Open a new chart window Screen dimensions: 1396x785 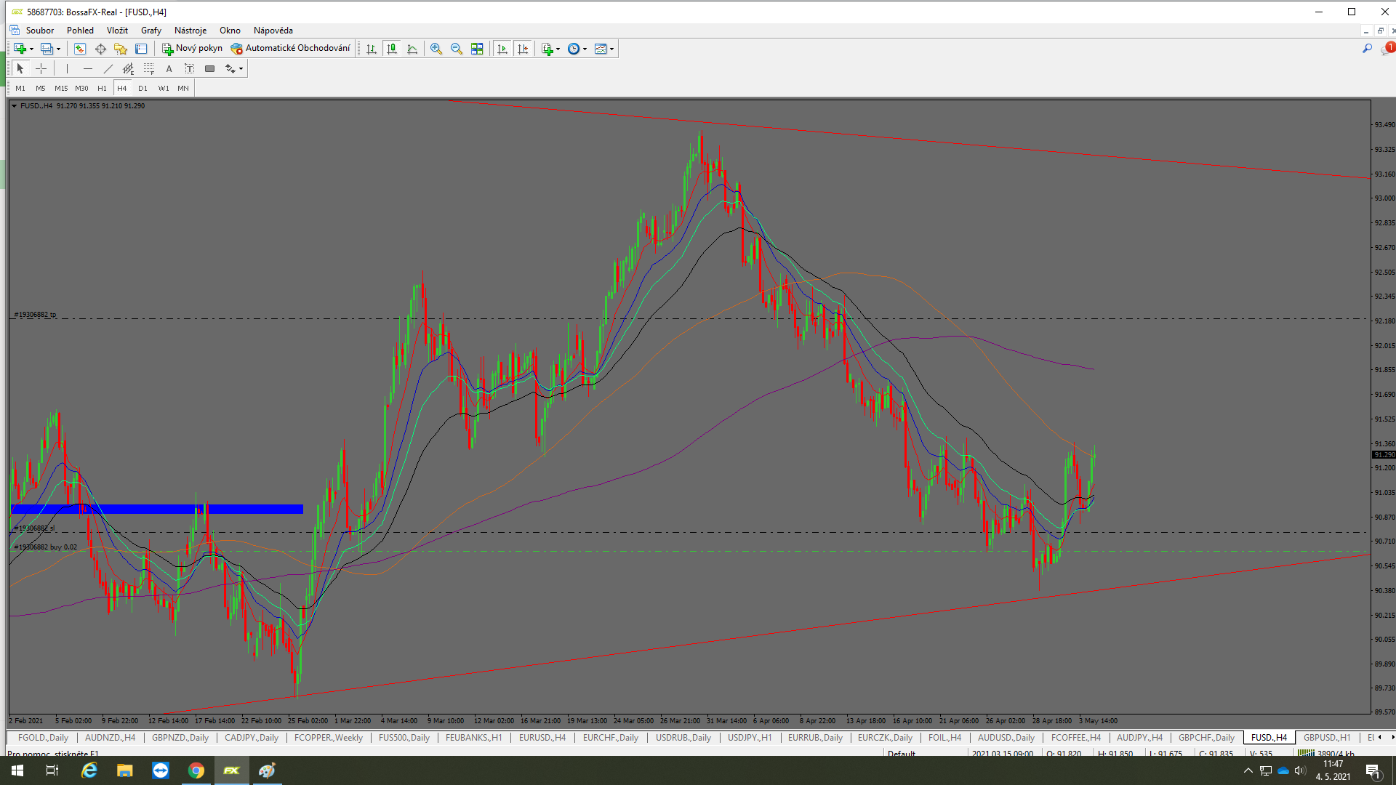point(20,49)
